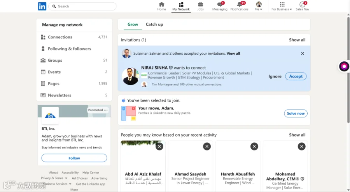Open Events in the sidebar
The image size is (350, 192).
pos(74,72)
